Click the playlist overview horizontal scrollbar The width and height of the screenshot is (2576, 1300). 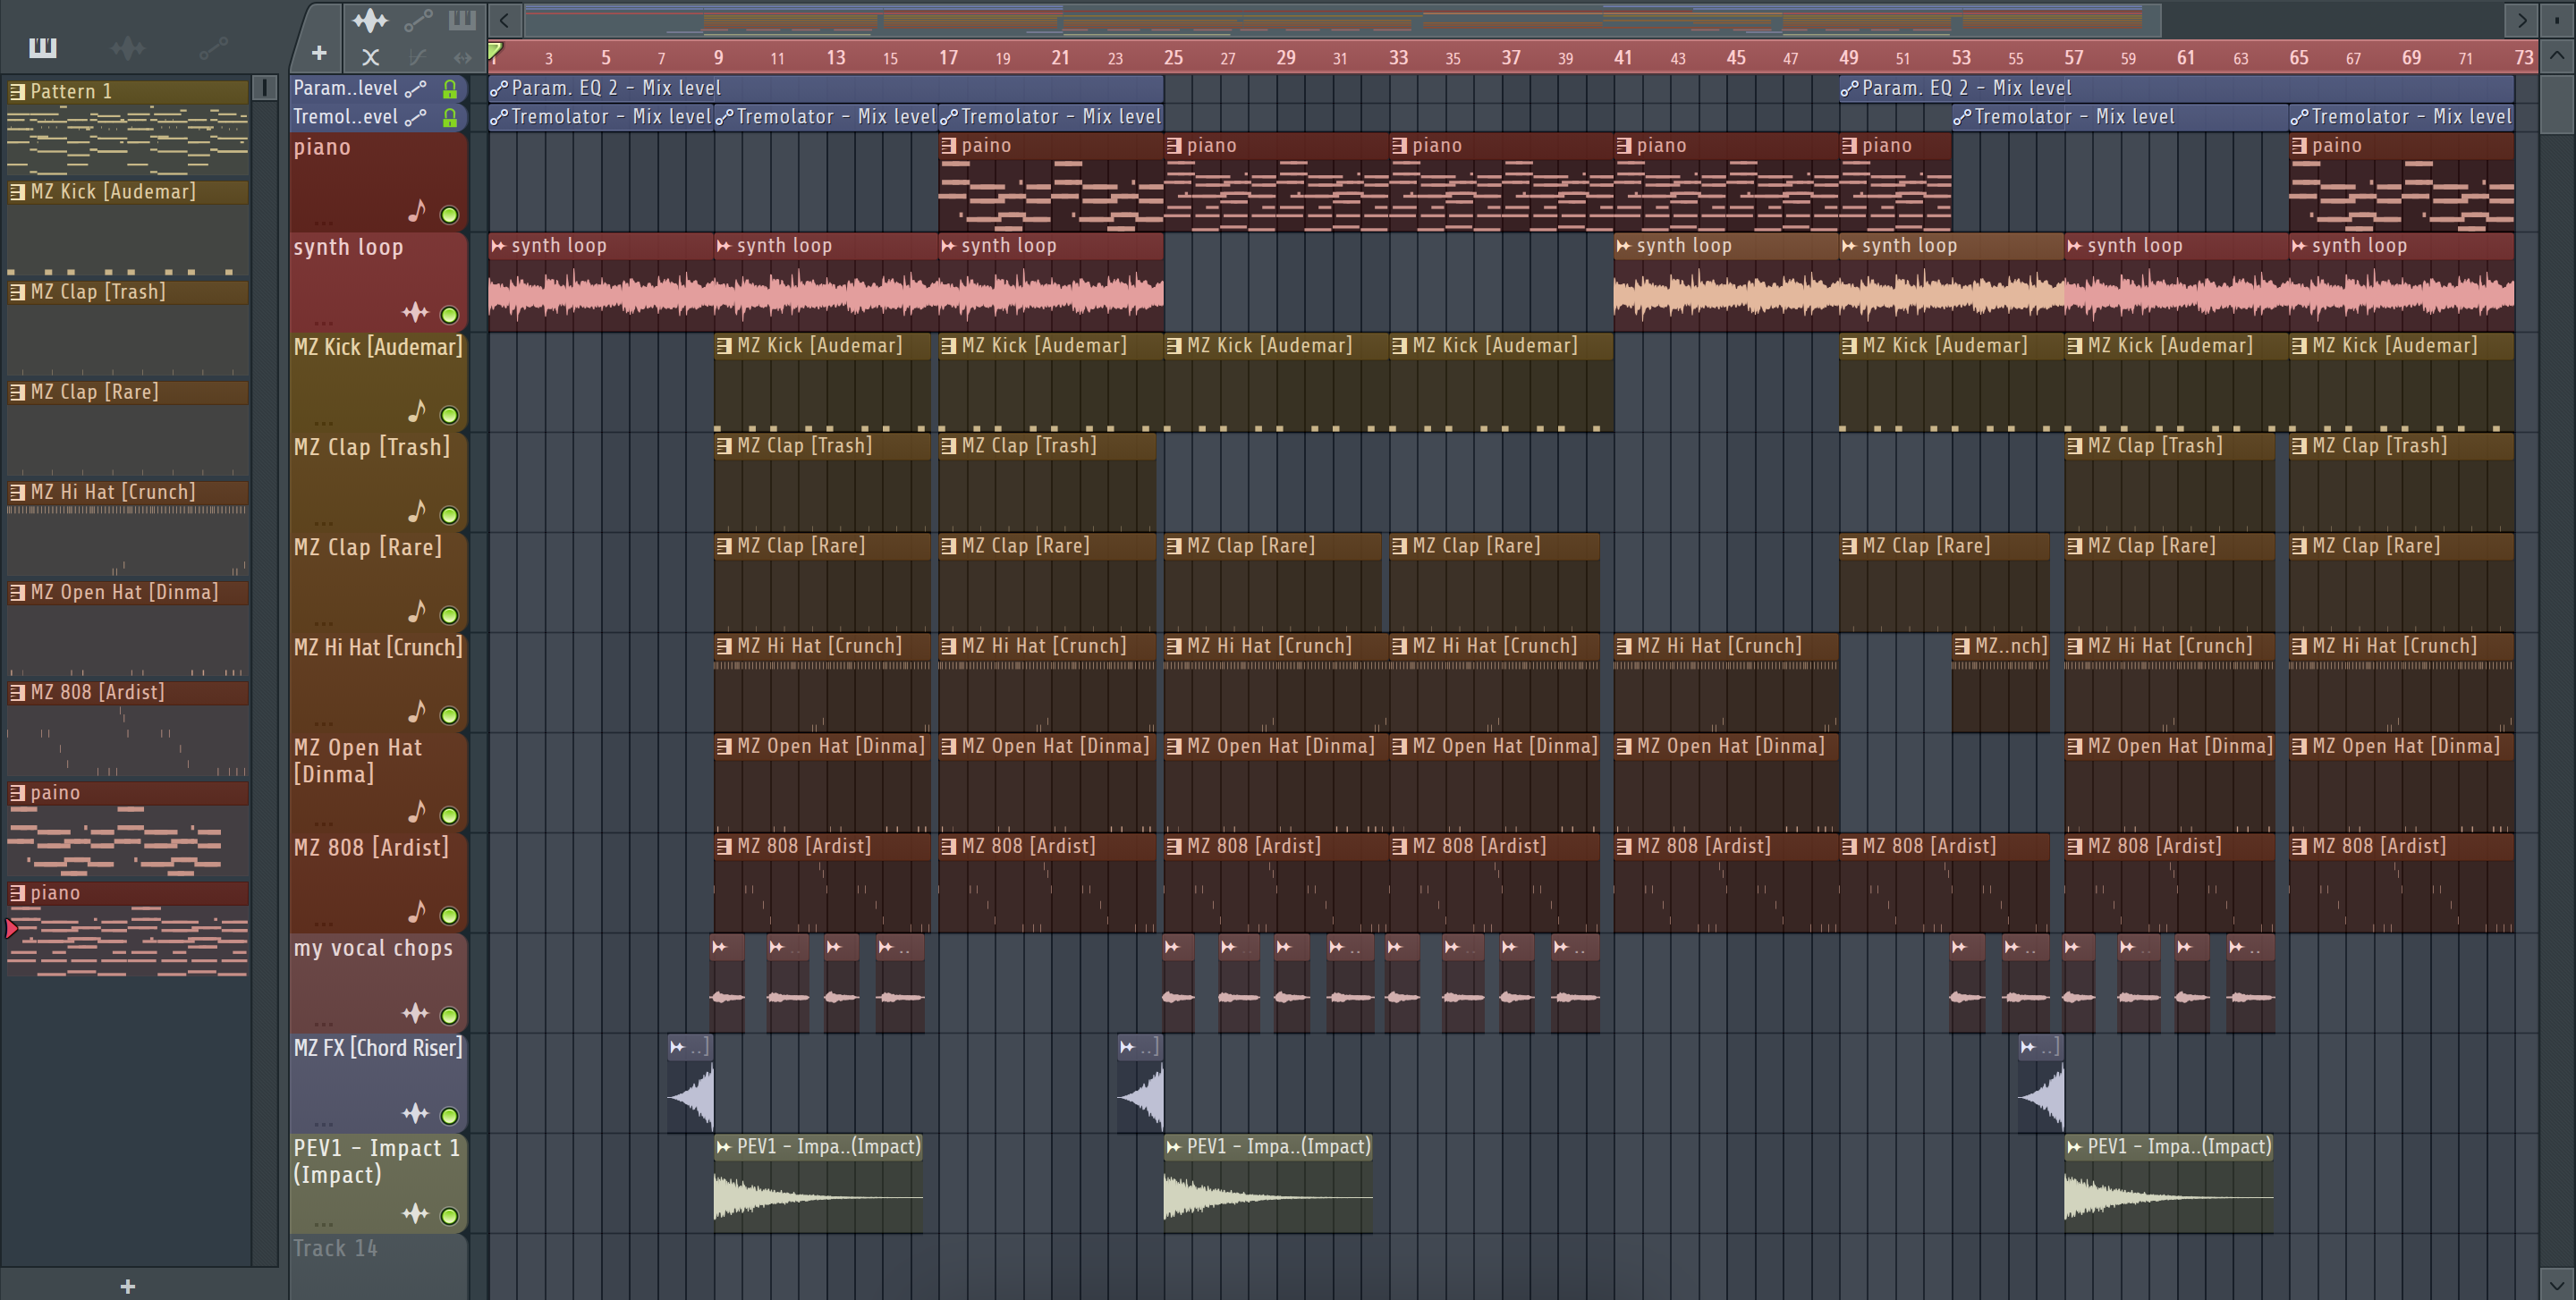point(1342,19)
